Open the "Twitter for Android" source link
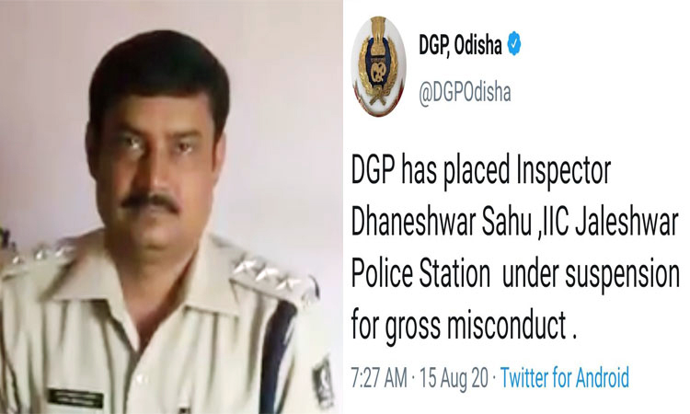The width and height of the screenshot is (690, 414). (x=565, y=378)
